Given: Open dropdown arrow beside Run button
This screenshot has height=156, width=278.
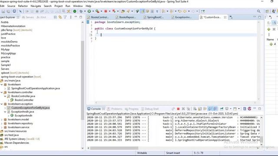Looking at the screenshot, I should [x=93, y=11].
